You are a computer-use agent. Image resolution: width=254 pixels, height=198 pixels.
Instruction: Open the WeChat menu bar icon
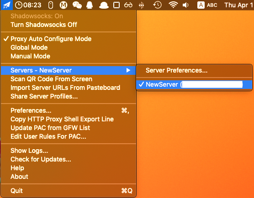pyautogui.click(x=77, y=5)
